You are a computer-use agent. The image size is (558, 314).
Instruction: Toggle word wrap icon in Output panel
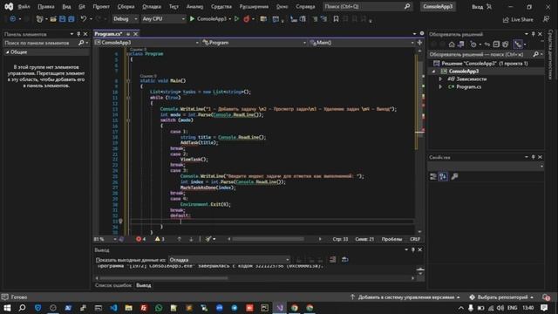(x=345, y=260)
